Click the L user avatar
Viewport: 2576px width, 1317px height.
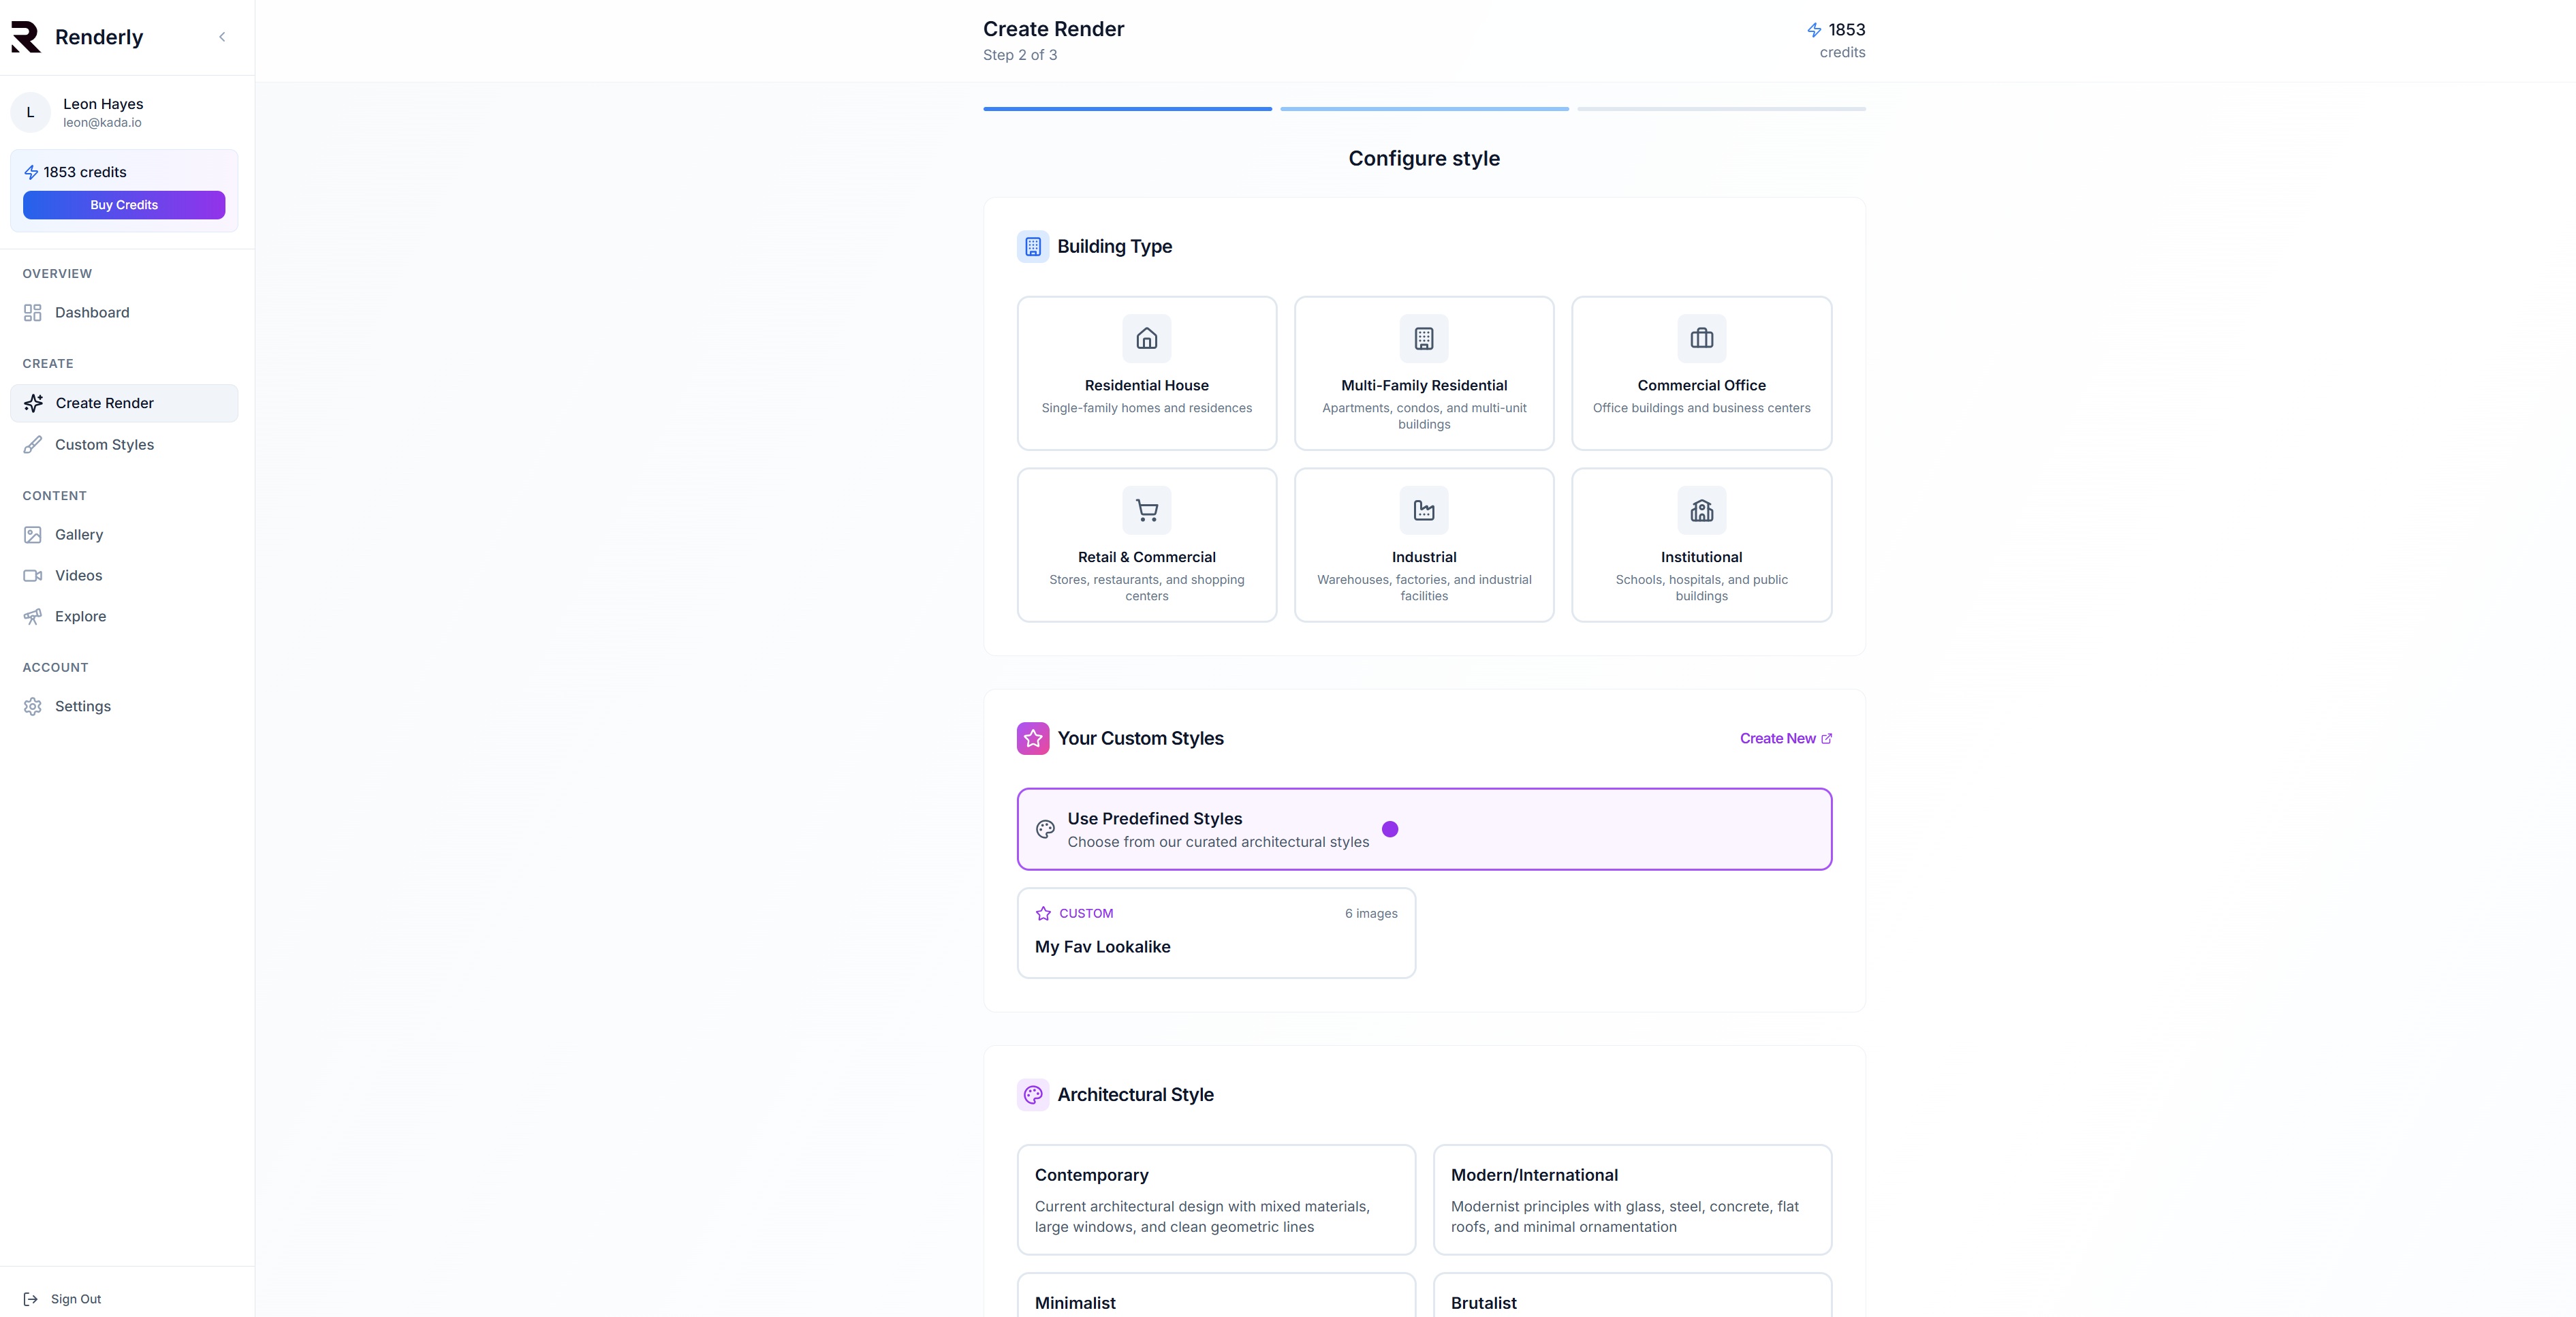tap(30, 113)
